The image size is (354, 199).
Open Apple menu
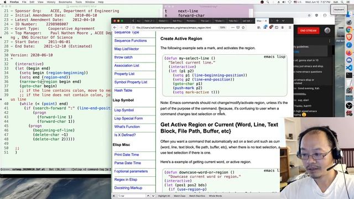tap(5, 2)
